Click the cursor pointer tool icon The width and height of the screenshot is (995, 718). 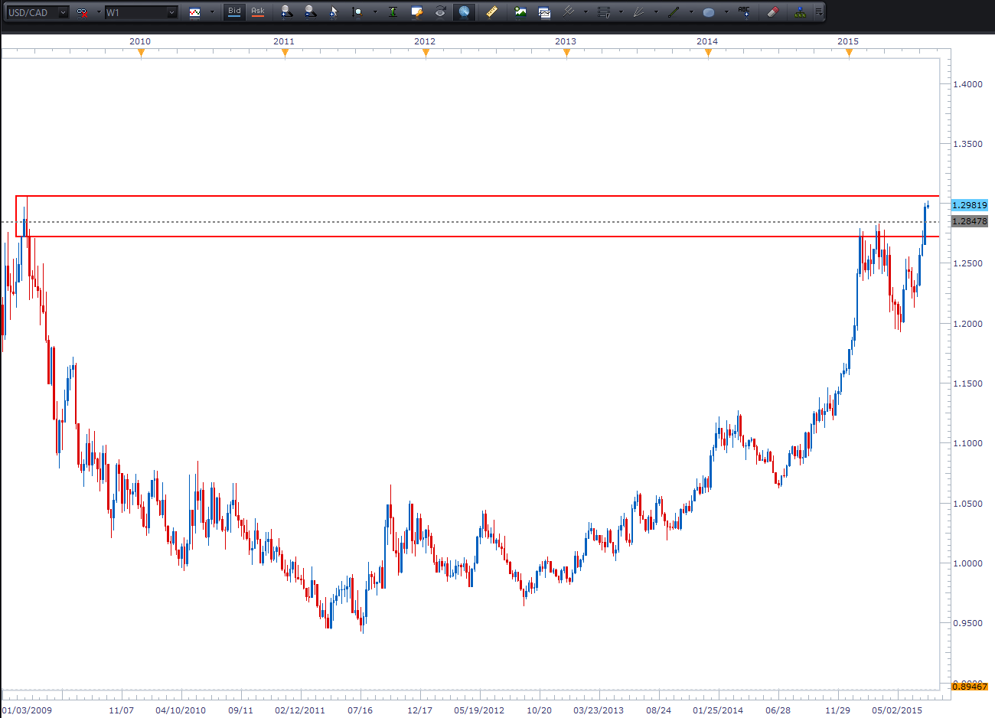334,12
